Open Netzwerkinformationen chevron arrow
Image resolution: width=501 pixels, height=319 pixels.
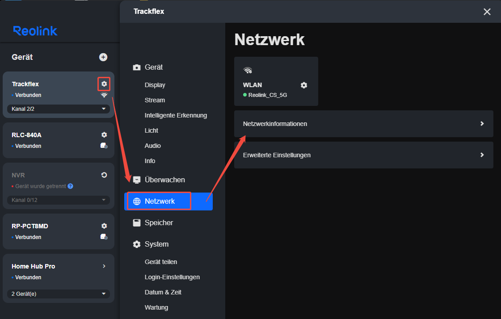pyautogui.click(x=482, y=124)
